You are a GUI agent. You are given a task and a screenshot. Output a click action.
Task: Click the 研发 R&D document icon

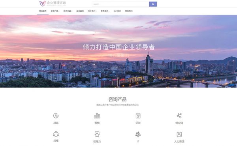click(x=138, y=116)
